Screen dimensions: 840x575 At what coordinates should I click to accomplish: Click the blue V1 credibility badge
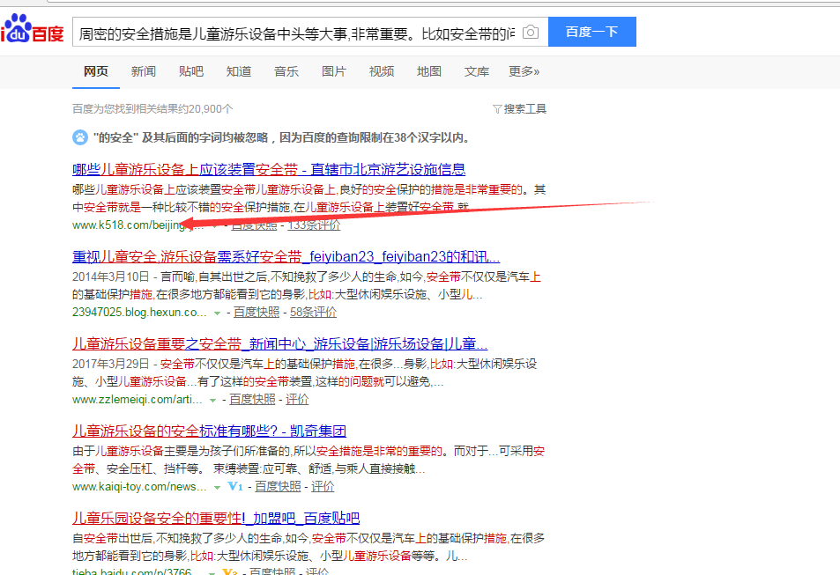(234, 486)
